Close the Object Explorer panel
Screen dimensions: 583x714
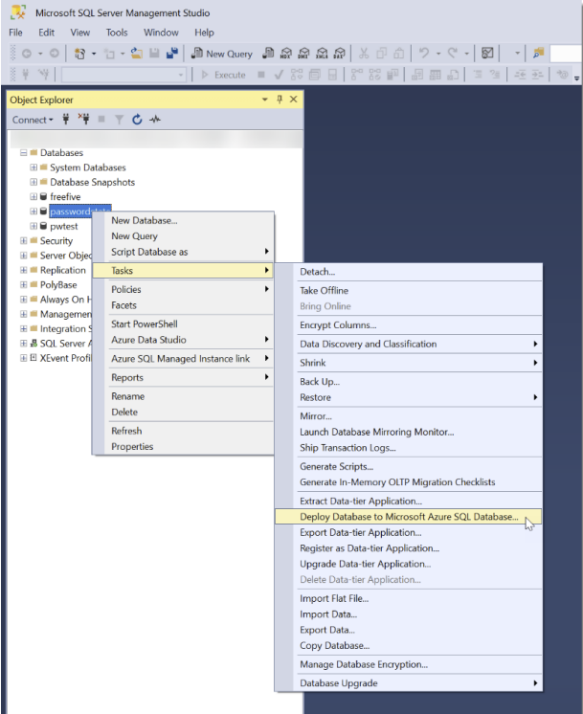click(294, 100)
